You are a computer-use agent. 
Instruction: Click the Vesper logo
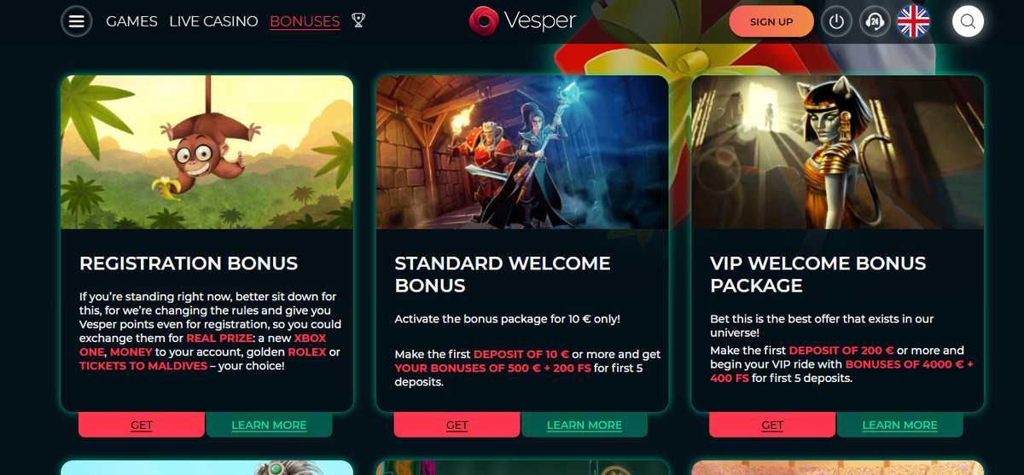[522, 21]
